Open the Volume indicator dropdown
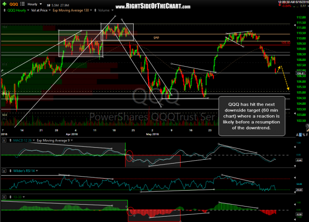Viewport: 309px width, 222px height. (x=112, y=10)
